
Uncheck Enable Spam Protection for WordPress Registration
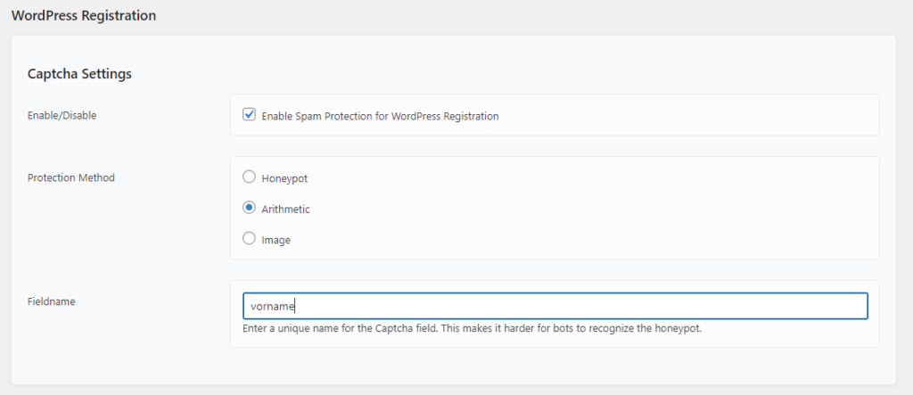pyautogui.click(x=249, y=115)
